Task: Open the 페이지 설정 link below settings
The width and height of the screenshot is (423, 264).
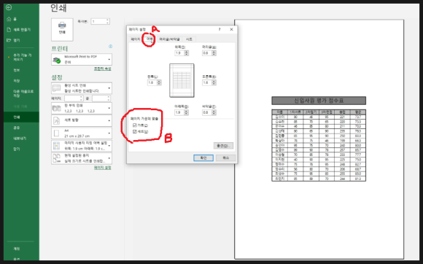Action: tap(103, 168)
